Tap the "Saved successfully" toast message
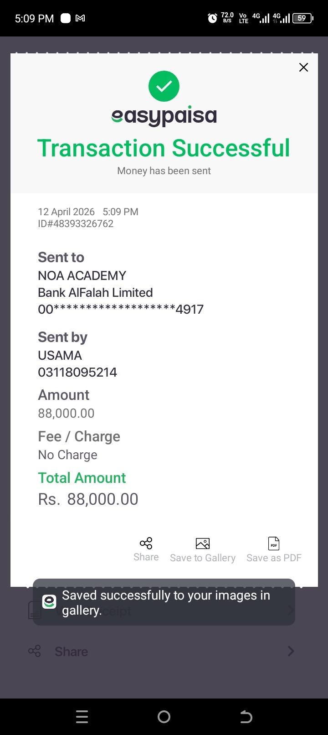This screenshot has height=735, width=328. coord(166,602)
